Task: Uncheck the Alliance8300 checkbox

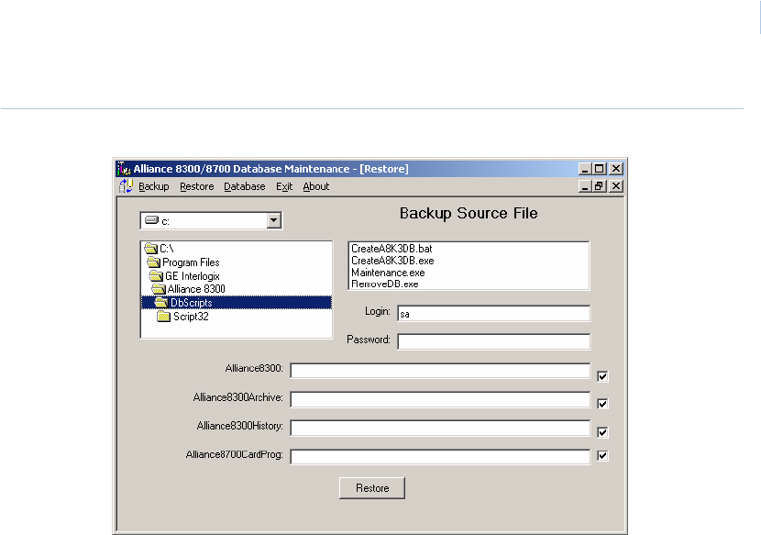Action: (602, 376)
